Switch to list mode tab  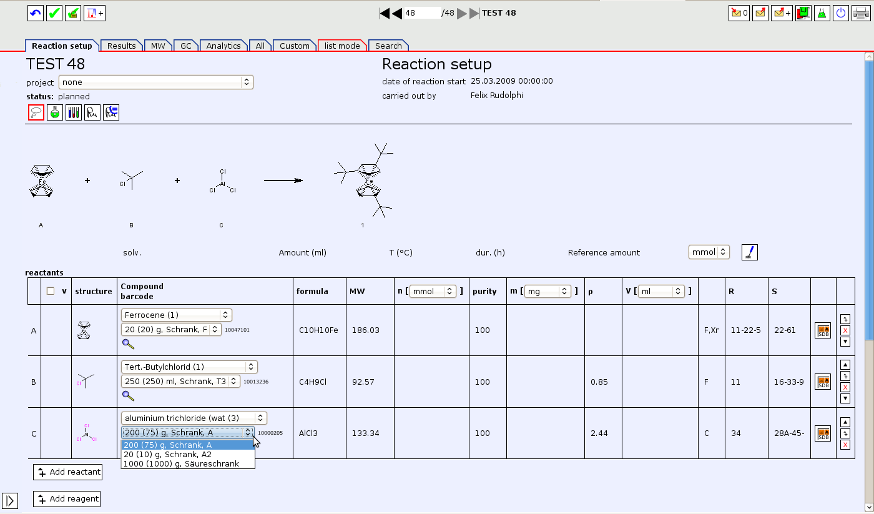pyautogui.click(x=342, y=46)
